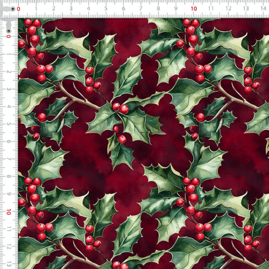Image resolution: width=269 pixels, height=269 pixels.
Task: Click the 12 mark on the top ruler
Action: pyautogui.click(x=229, y=9)
